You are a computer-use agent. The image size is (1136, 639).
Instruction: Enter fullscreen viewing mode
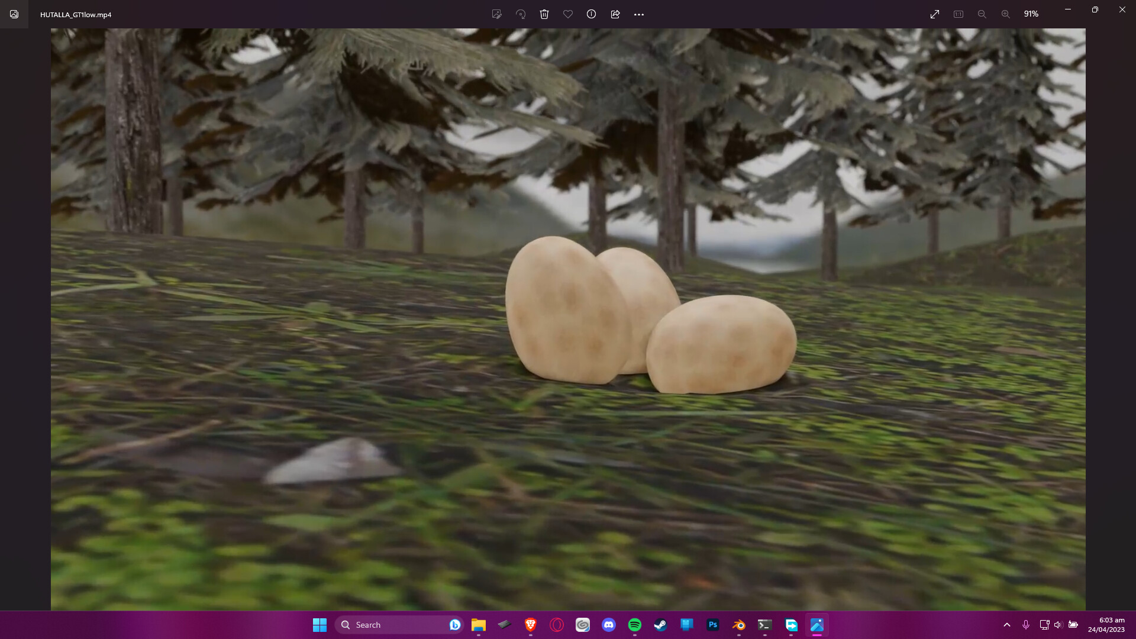point(935,14)
